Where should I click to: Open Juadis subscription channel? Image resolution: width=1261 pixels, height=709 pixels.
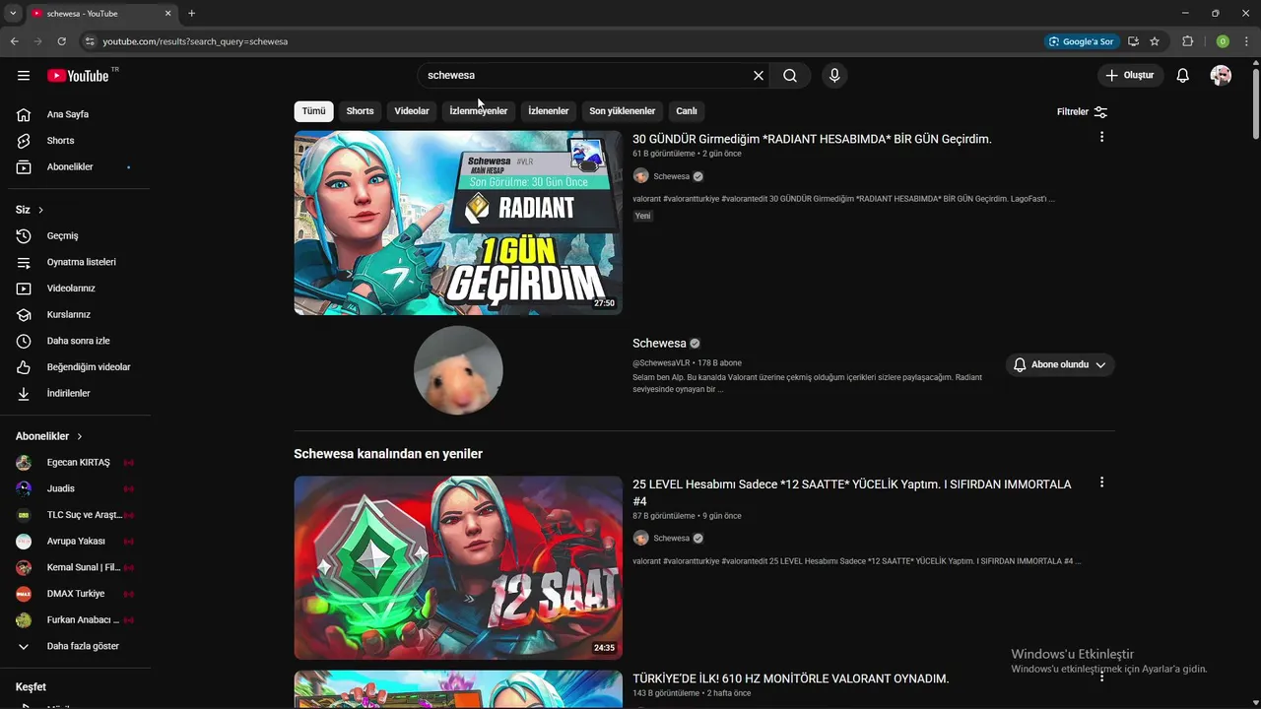point(76,488)
